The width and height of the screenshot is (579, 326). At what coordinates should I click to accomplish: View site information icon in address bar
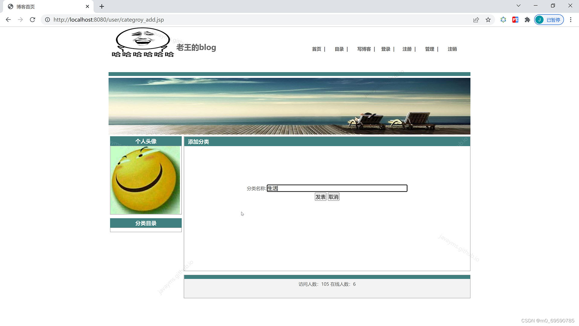47,20
